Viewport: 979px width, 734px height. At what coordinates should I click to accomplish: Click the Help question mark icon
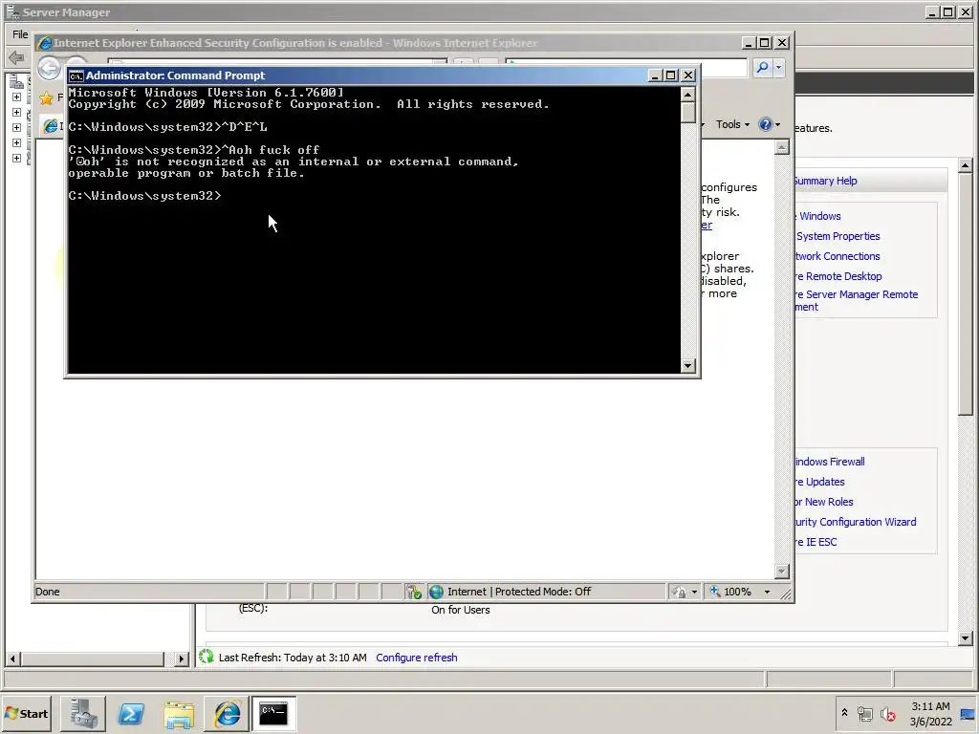click(x=766, y=124)
